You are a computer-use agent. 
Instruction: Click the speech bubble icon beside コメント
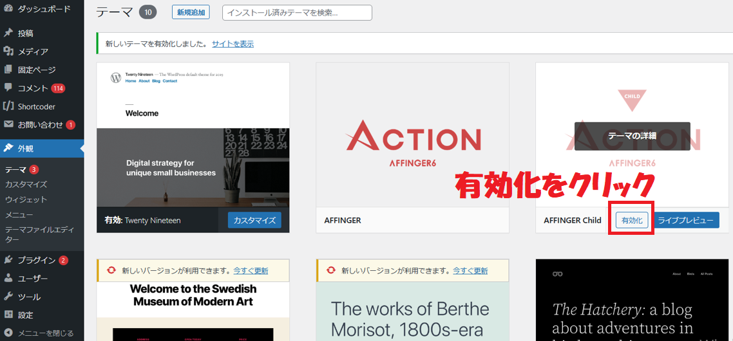pos(8,88)
